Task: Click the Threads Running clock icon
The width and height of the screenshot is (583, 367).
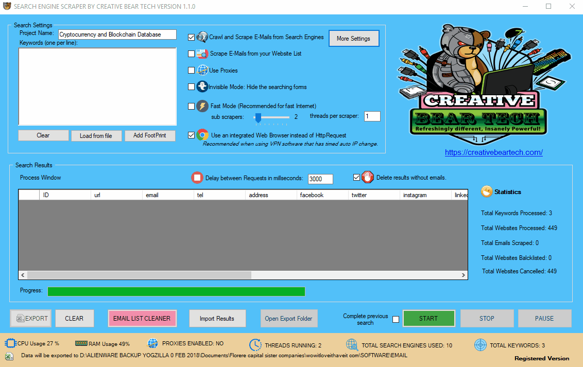Action: [255, 345]
